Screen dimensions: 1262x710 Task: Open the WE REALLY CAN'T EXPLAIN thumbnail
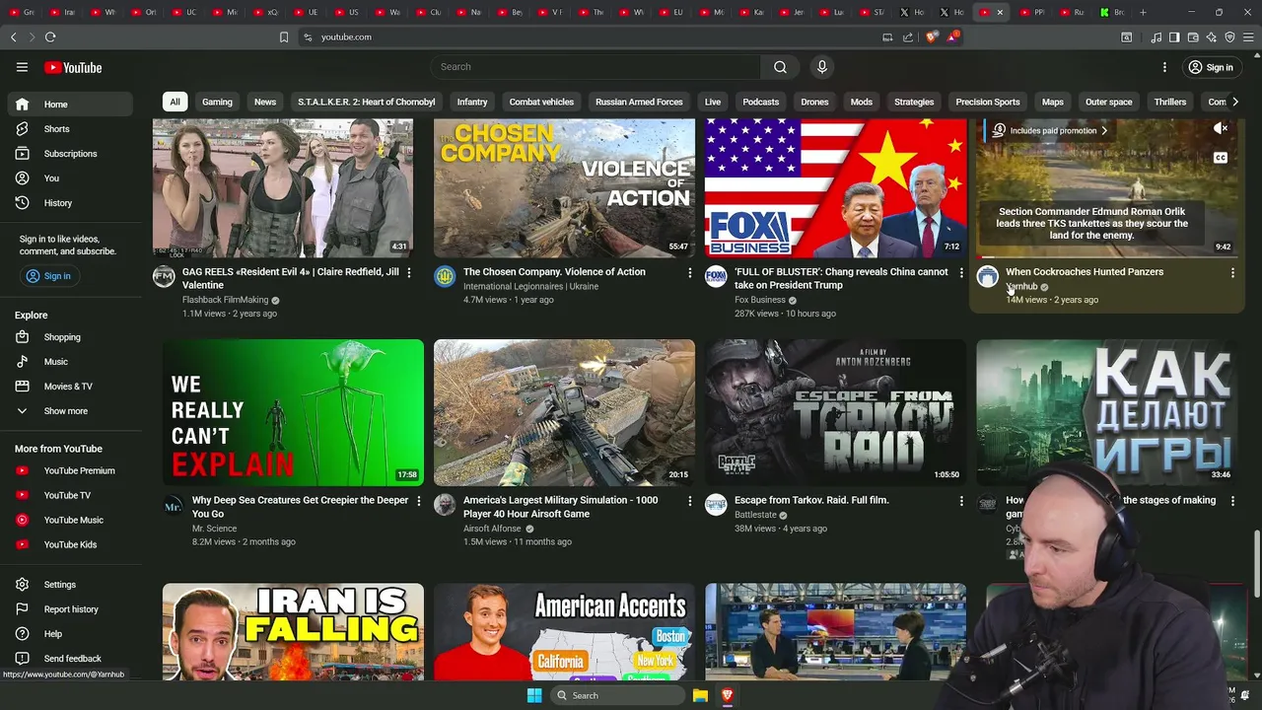click(293, 412)
